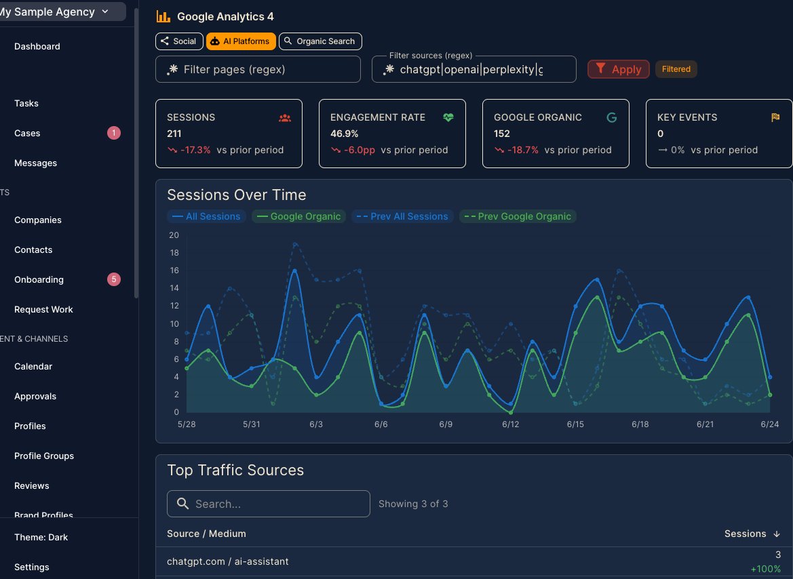Go to Reviews

pyautogui.click(x=32, y=485)
